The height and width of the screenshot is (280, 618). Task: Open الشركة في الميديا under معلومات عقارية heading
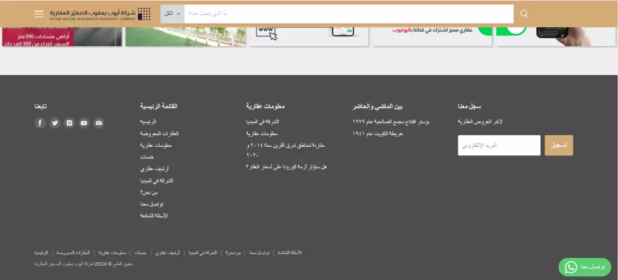click(263, 122)
